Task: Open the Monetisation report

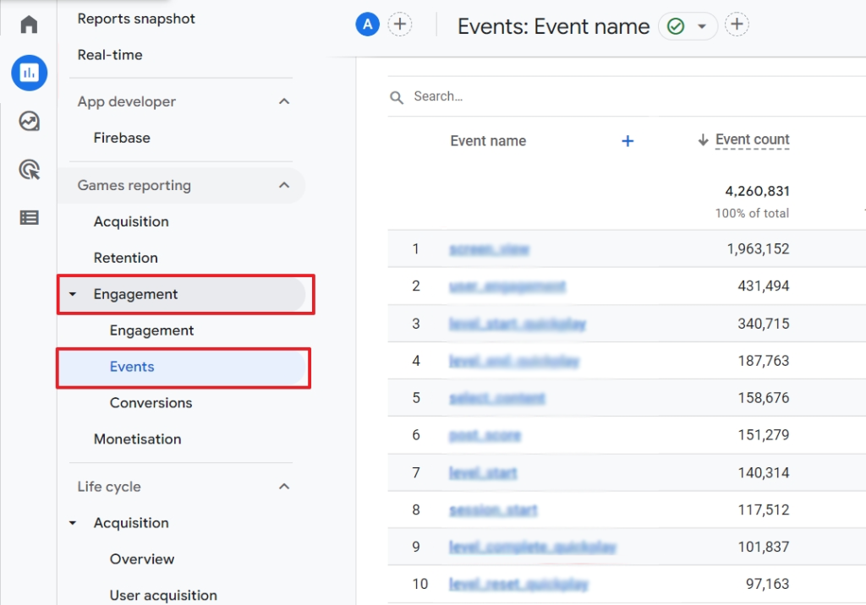Action: pos(137,439)
